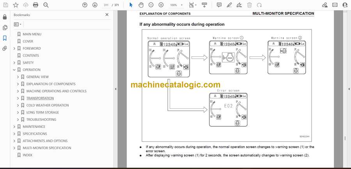
Task: Expand the FOREWORD bookmark
Action: 14,49
